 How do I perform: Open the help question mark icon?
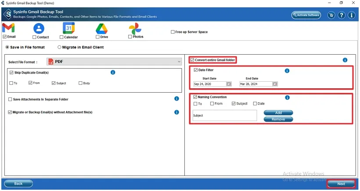pos(342,15)
